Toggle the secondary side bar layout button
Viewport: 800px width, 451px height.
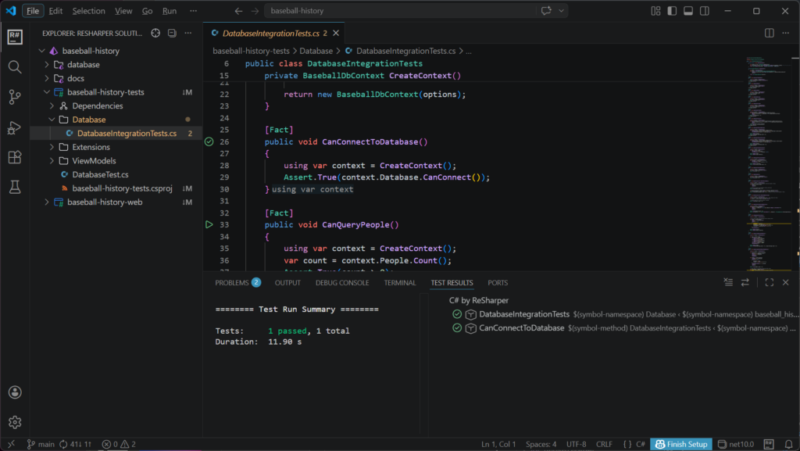(705, 11)
